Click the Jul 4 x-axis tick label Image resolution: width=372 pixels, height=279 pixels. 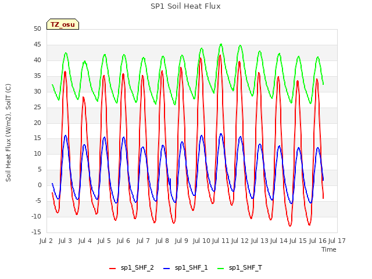pyautogui.click(x=85, y=241)
